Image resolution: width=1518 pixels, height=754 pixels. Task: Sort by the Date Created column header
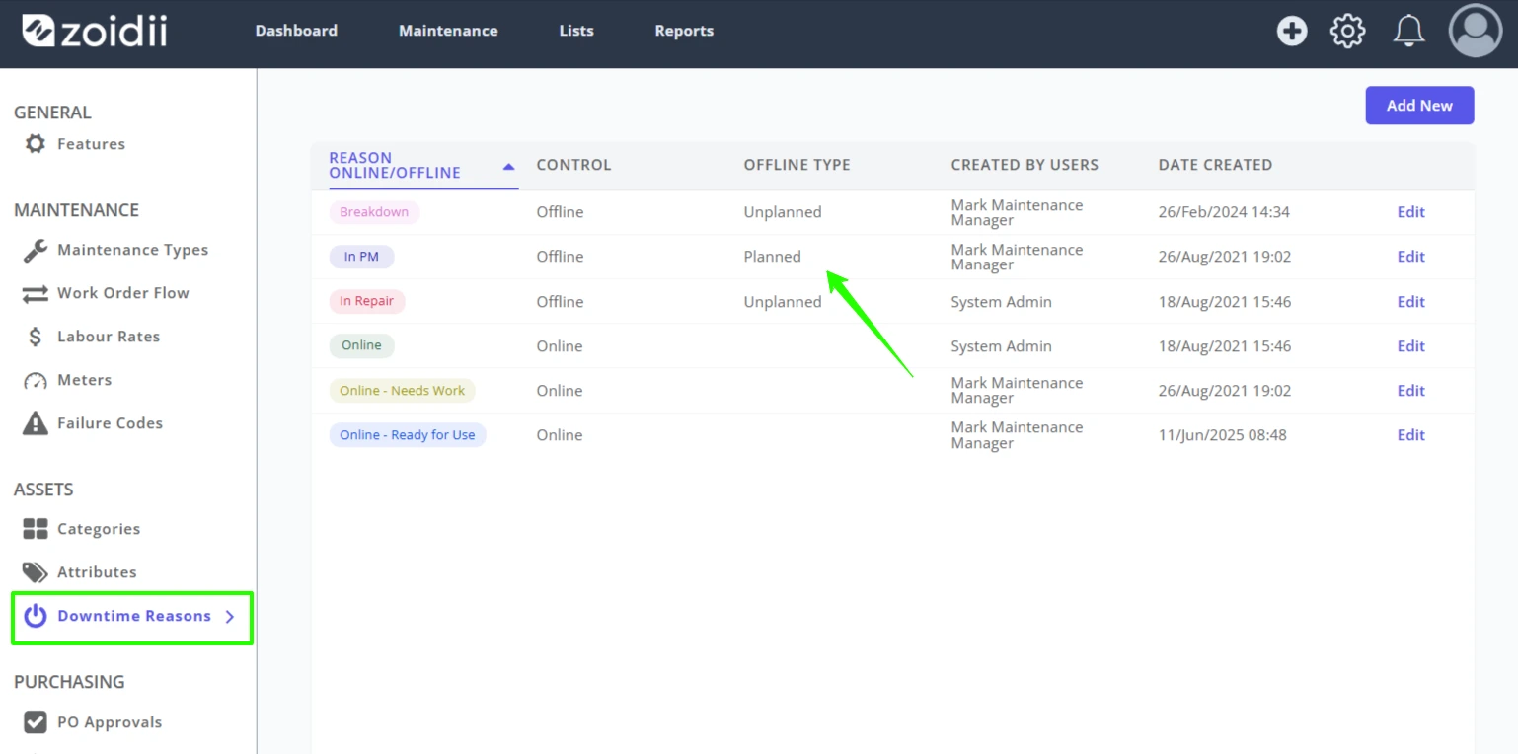1215,165
